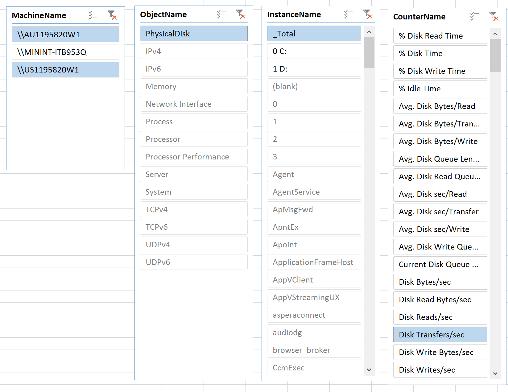
Task: Pick Avg. Disk sec/Write counter
Action: (440, 229)
